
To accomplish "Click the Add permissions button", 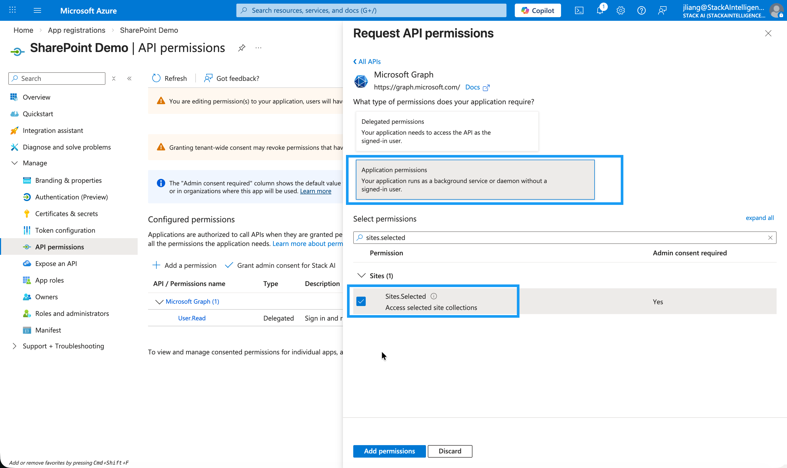I will 389,451.
